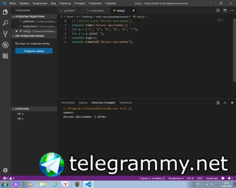Click the warnings count in status bar

[x=12, y=178]
